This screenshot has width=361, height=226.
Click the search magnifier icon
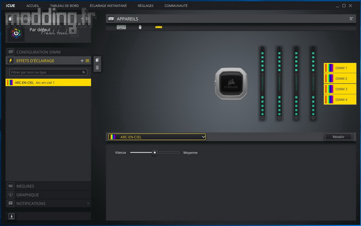point(83,72)
